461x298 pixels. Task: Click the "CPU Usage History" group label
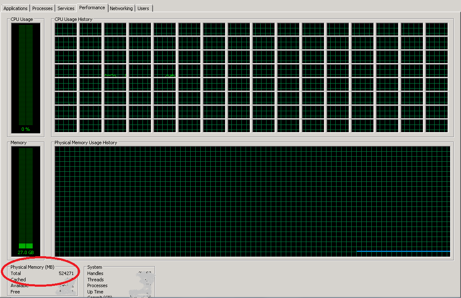73,19
